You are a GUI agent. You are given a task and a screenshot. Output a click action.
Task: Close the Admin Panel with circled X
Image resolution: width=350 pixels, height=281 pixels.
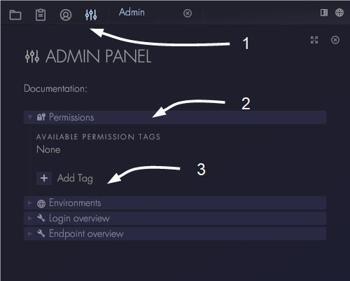tap(335, 40)
